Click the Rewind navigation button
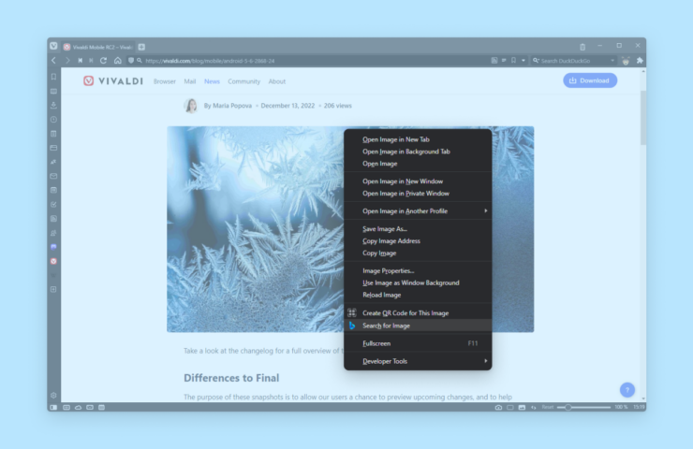693x449 pixels. pyautogui.click(x=80, y=61)
